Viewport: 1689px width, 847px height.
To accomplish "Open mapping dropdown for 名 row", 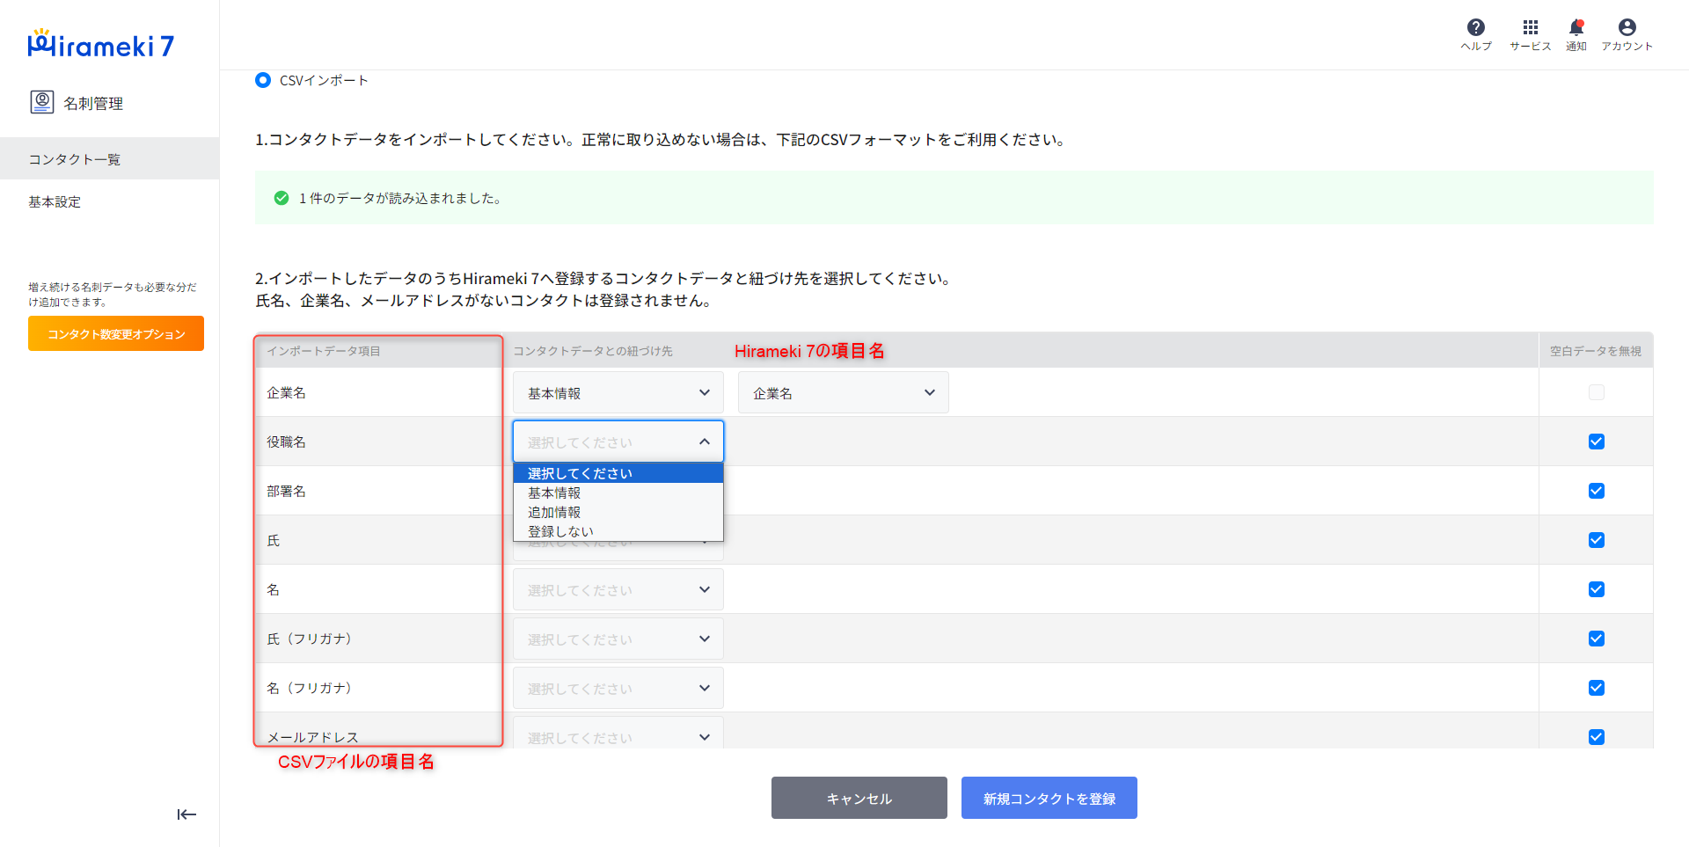I will tap(618, 589).
